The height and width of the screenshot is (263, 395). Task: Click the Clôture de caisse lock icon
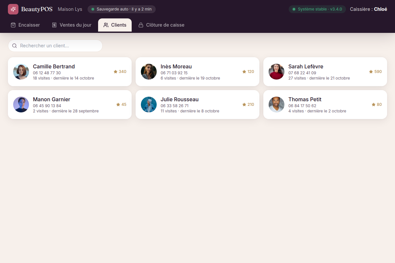click(x=141, y=25)
